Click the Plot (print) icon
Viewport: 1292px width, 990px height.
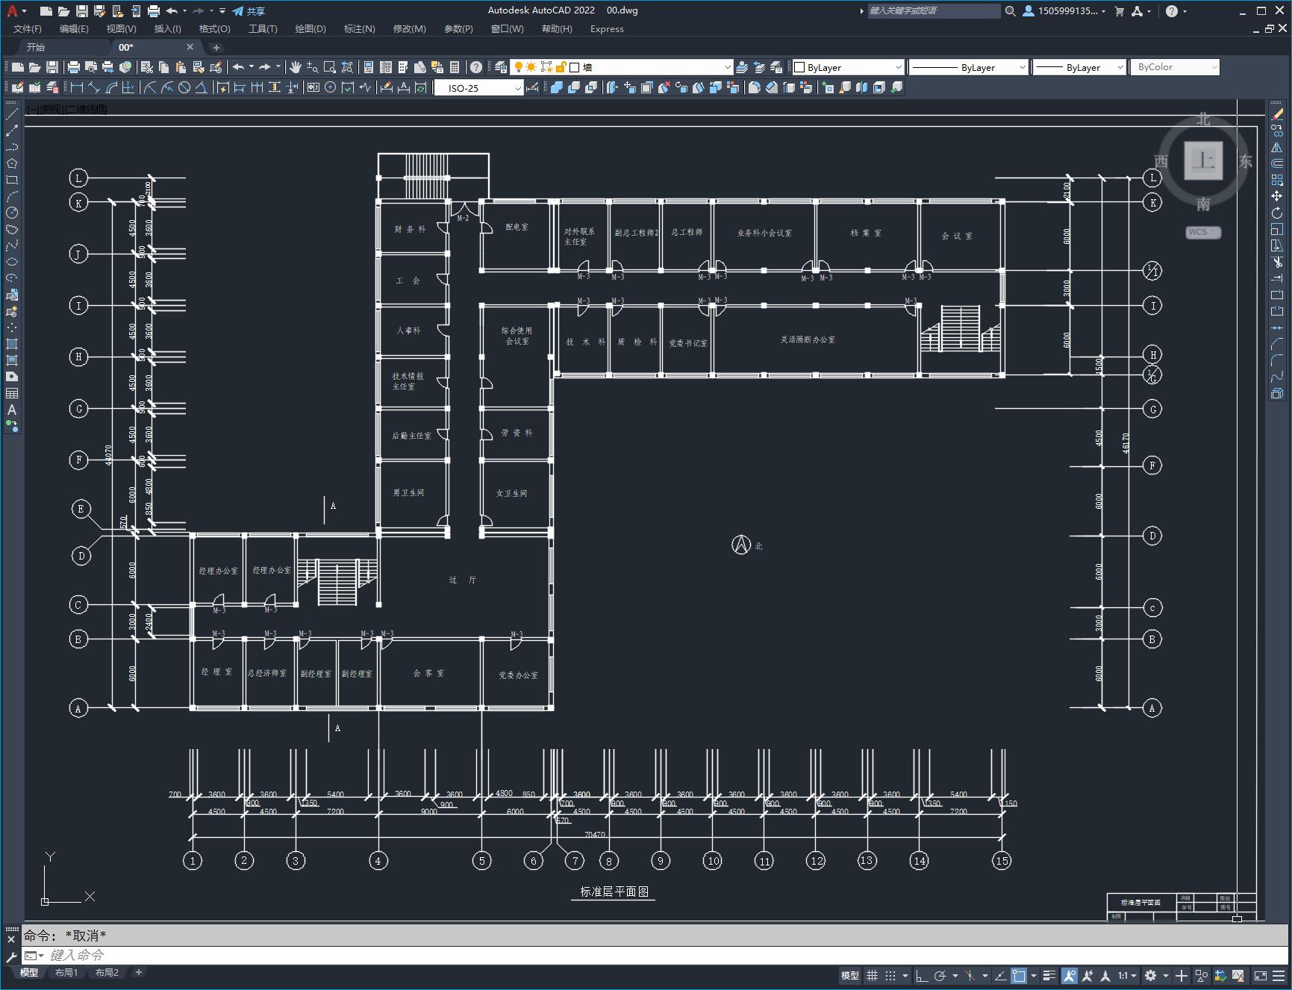click(73, 67)
